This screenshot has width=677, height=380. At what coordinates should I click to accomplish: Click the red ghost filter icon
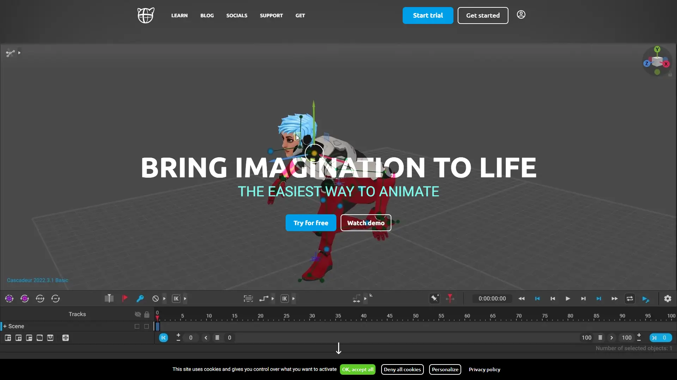pyautogui.click(x=450, y=299)
